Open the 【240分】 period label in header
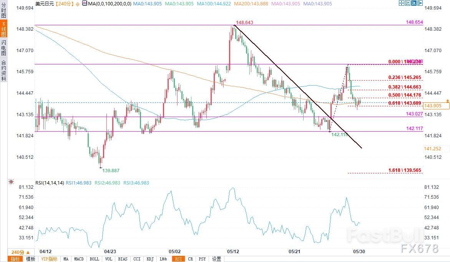Screen dimensions: 450x262 [x=61, y=3]
